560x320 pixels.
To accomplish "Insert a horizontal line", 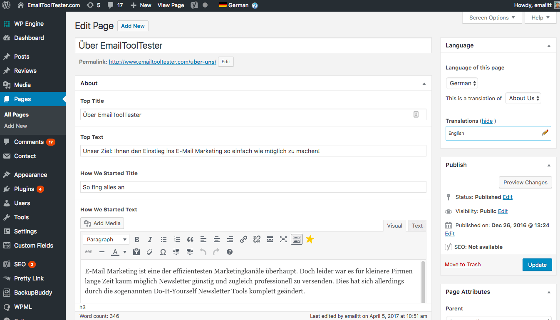I will [x=102, y=252].
